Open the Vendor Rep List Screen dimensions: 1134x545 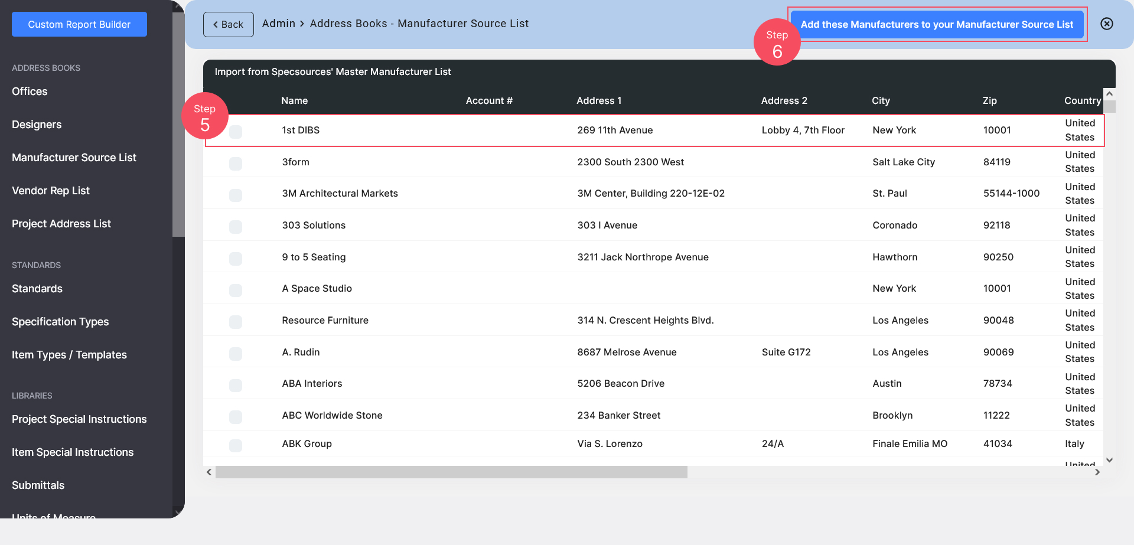[51, 191]
